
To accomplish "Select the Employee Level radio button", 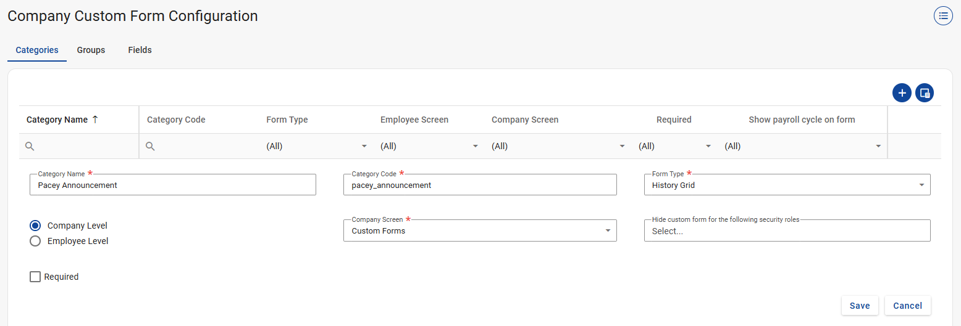I will [x=36, y=241].
